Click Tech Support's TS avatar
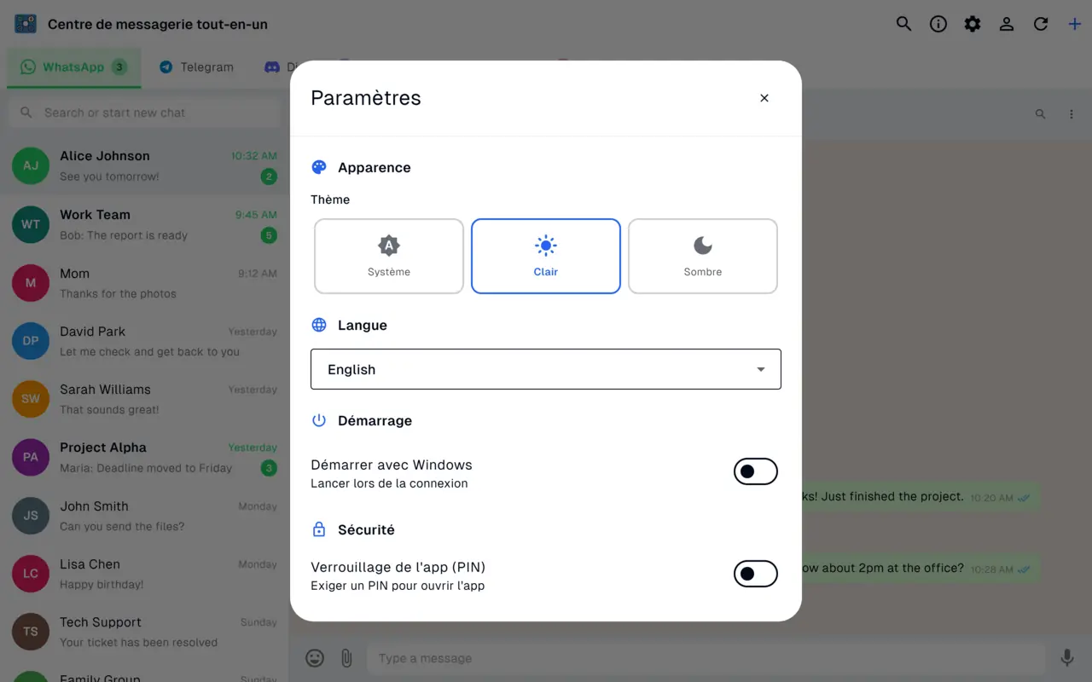Screen dimensions: 1092x682 (x=31, y=632)
